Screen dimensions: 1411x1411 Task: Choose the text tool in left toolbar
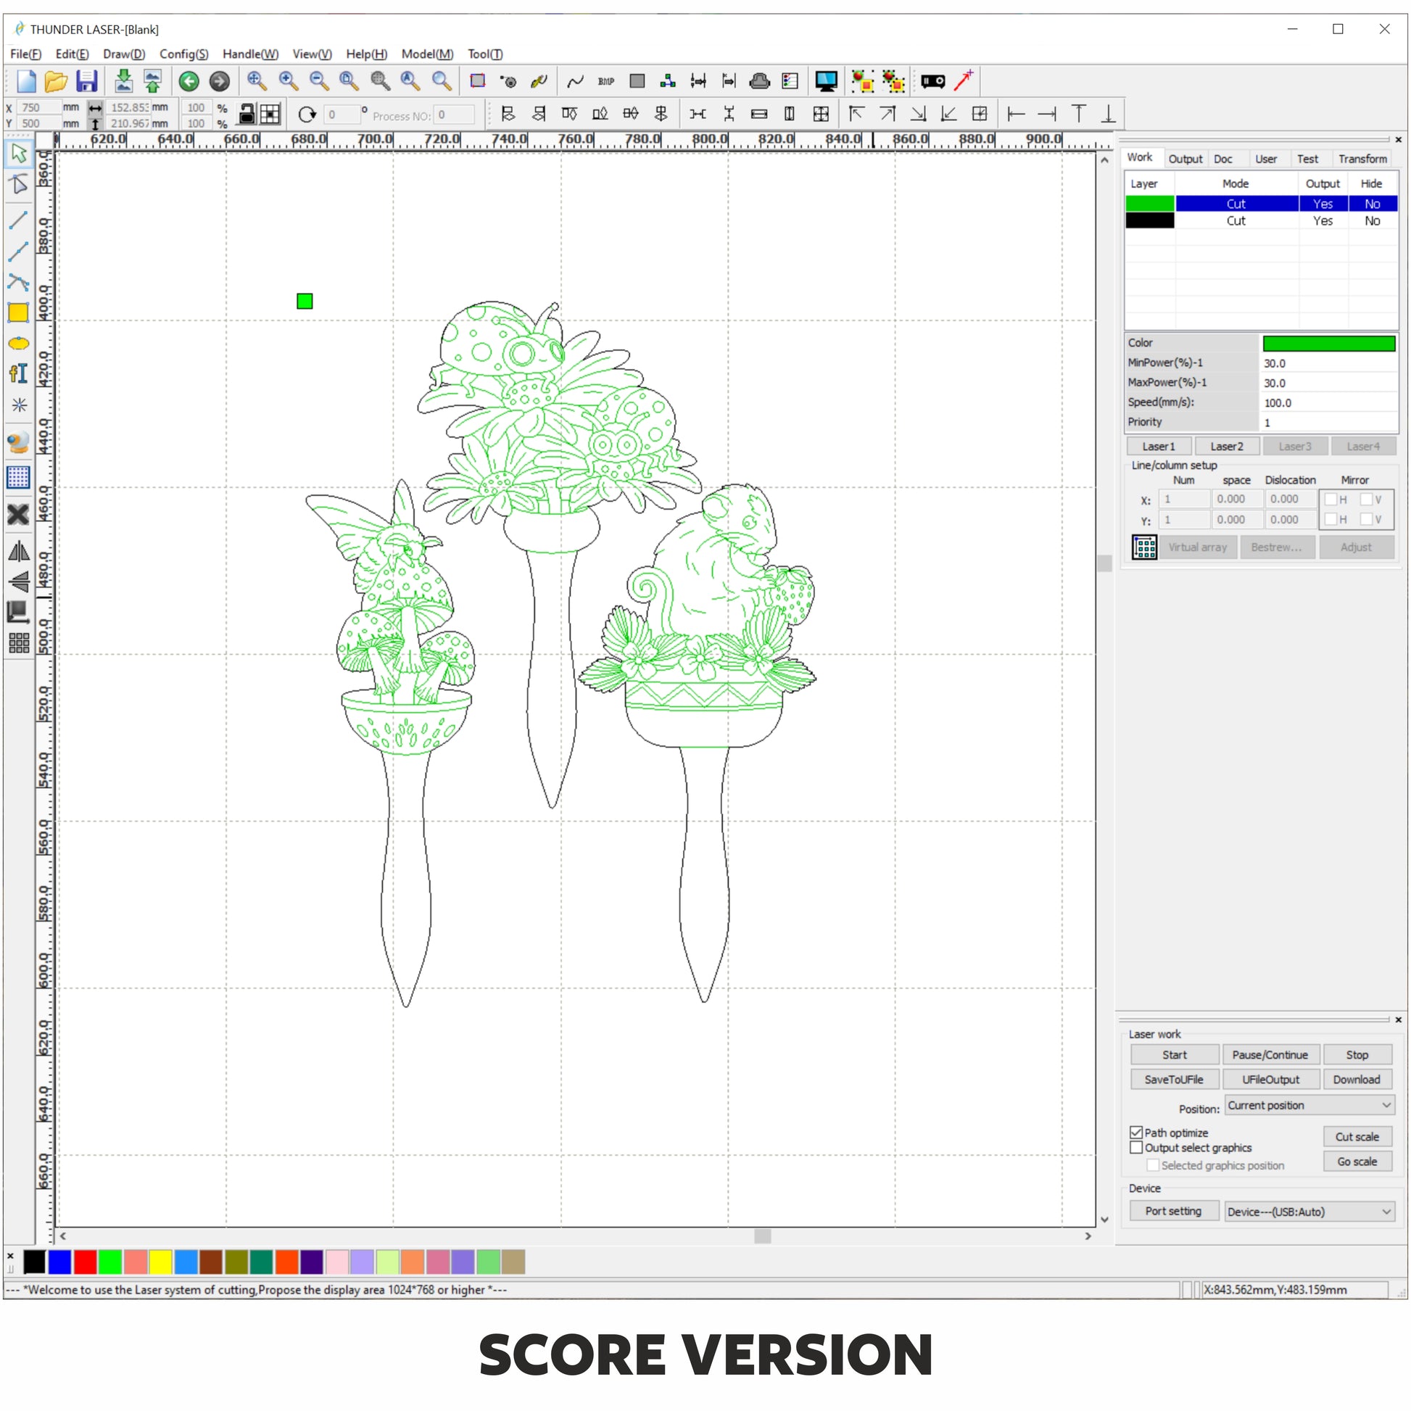point(18,374)
